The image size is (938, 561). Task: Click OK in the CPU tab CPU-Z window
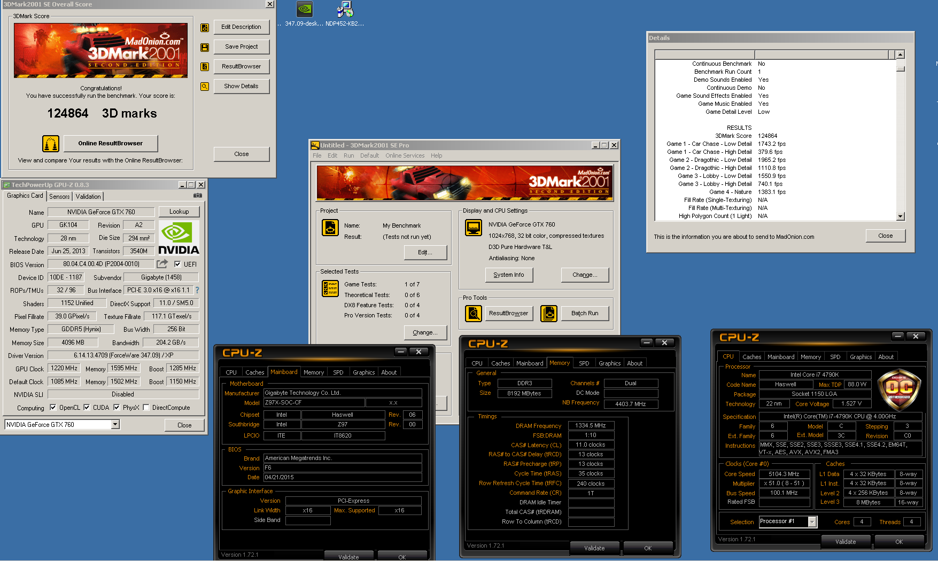pos(899,542)
